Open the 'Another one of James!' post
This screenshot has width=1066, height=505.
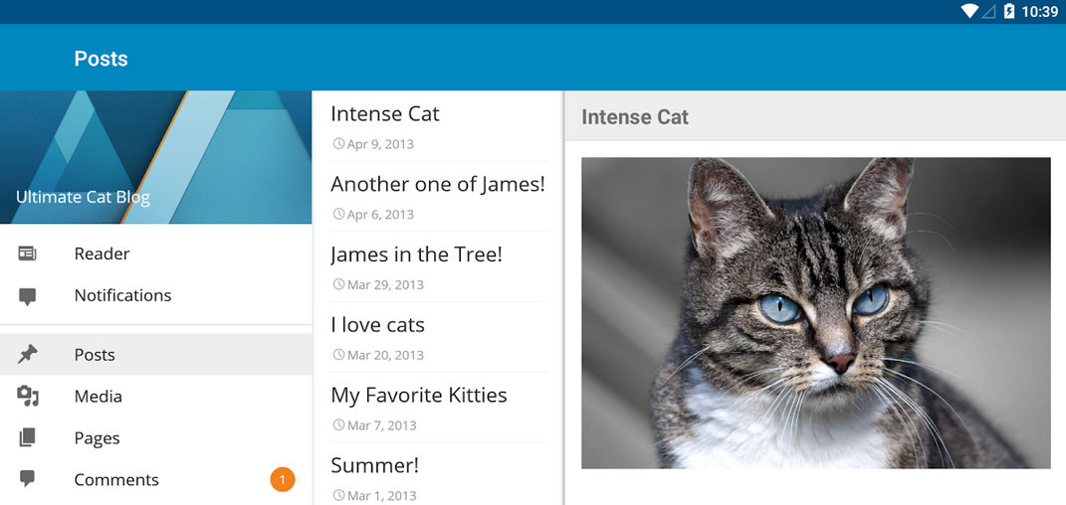439,197
